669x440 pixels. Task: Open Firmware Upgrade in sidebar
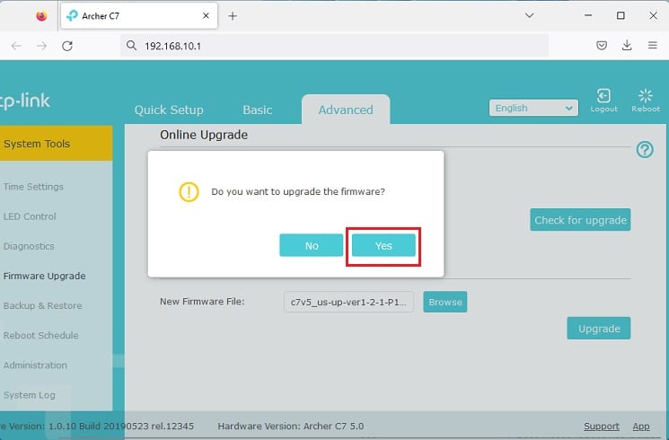point(44,276)
